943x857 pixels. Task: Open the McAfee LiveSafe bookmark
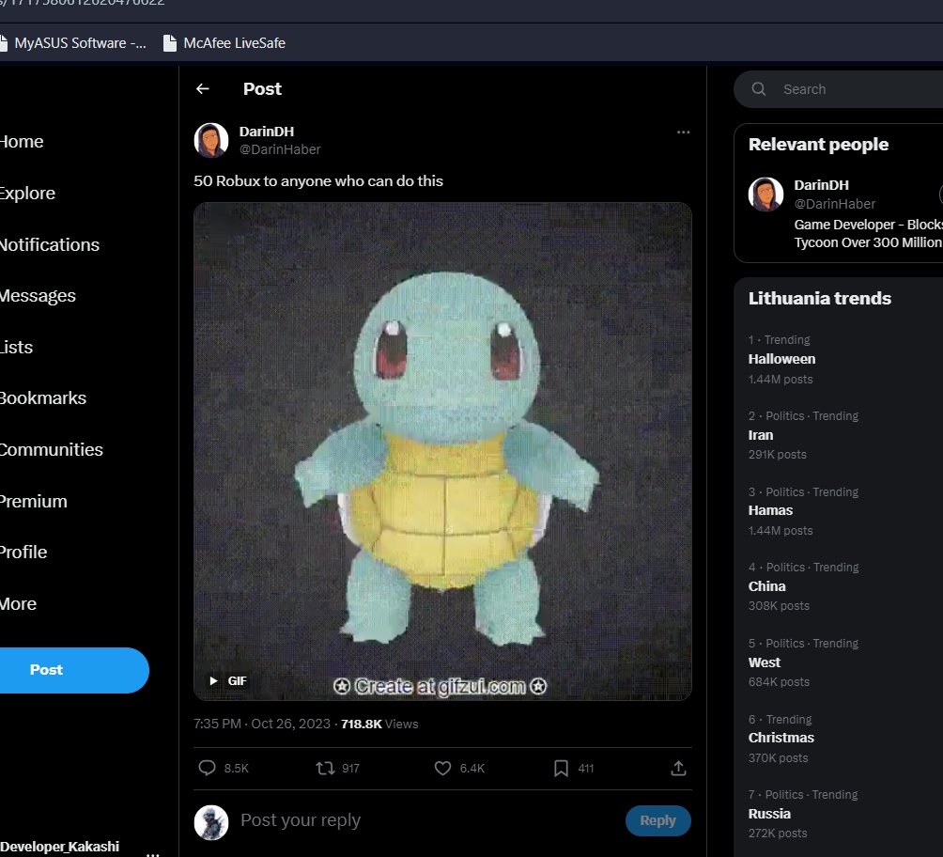click(224, 43)
